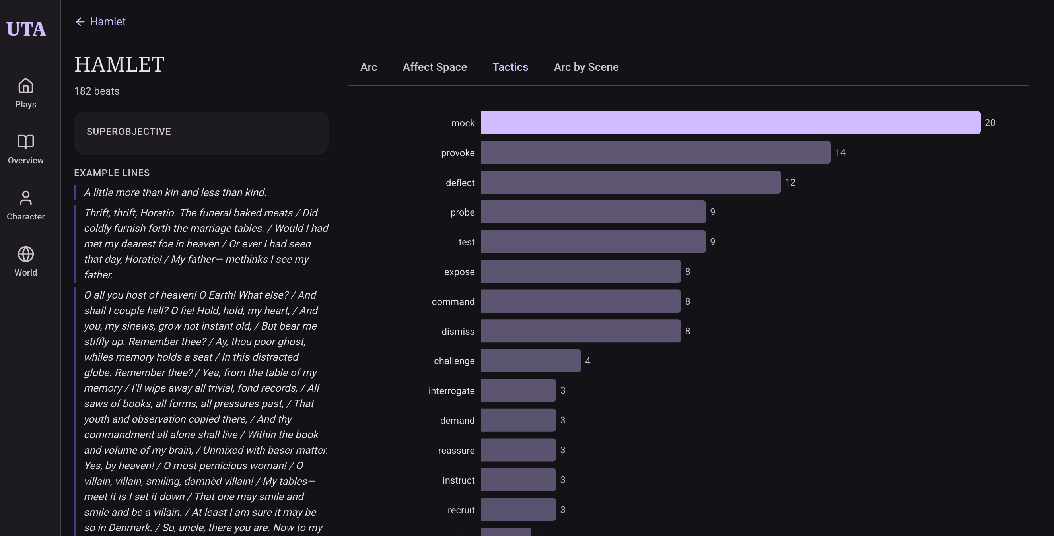Select the highlighted mock bar
The width and height of the screenshot is (1054, 536).
pyautogui.click(x=730, y=123)
